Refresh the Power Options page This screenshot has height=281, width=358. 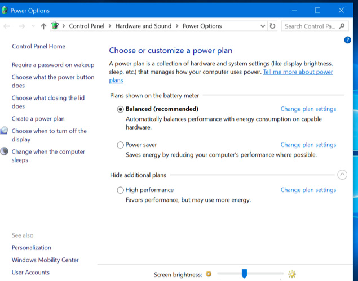point(272,26)
